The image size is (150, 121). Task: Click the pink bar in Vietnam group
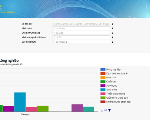pos(32,109)
